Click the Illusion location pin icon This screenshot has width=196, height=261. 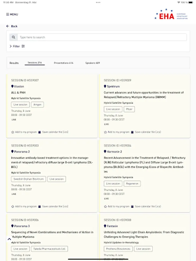[x=12, y=86]
